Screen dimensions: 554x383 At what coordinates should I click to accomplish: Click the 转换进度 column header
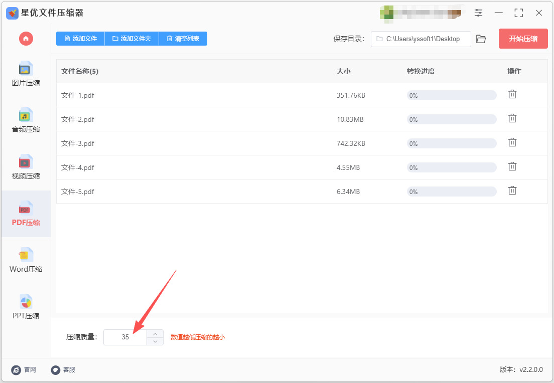pyautogui.click(x=421, y=71)
